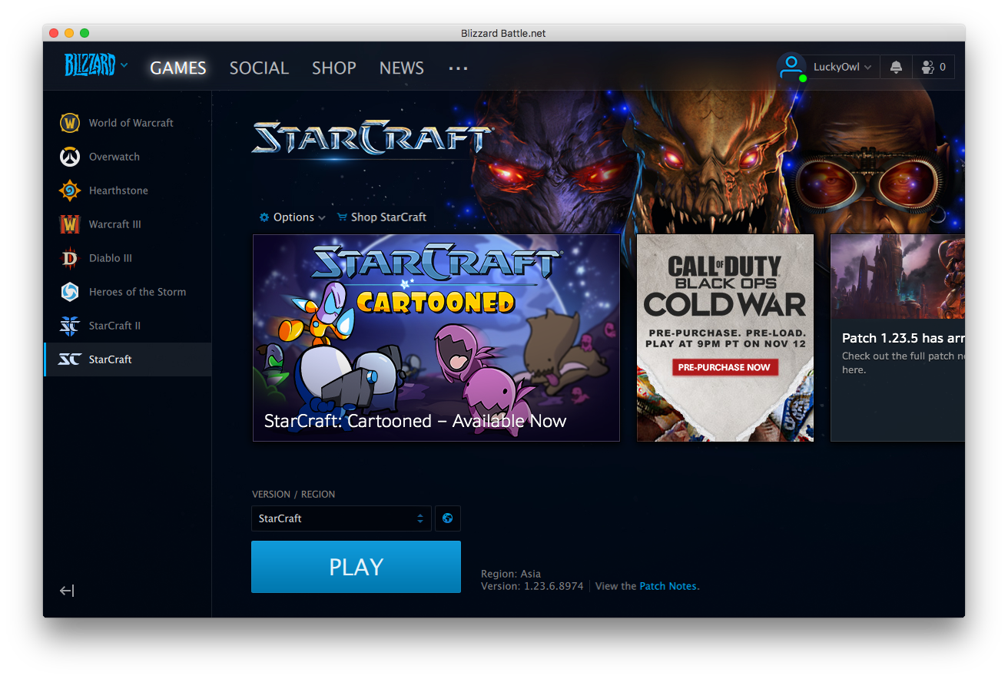
Task: Click the Version: 1.23.6.8974 text
Action: (532, 586)
